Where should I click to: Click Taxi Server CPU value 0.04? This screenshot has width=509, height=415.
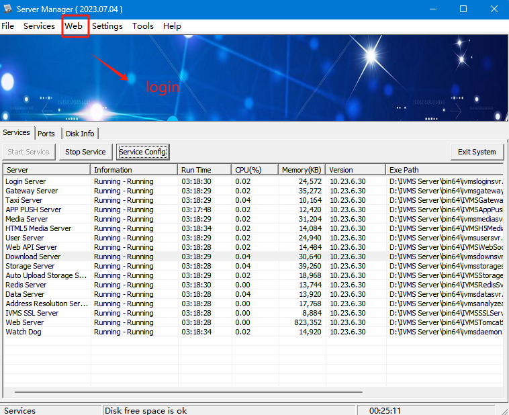point(243,200)
